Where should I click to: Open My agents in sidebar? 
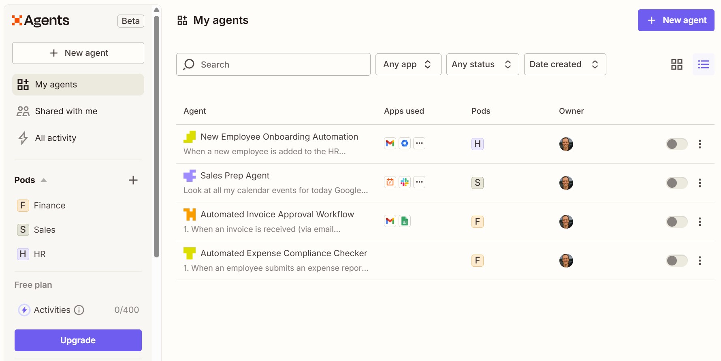(x=78, y=85)
